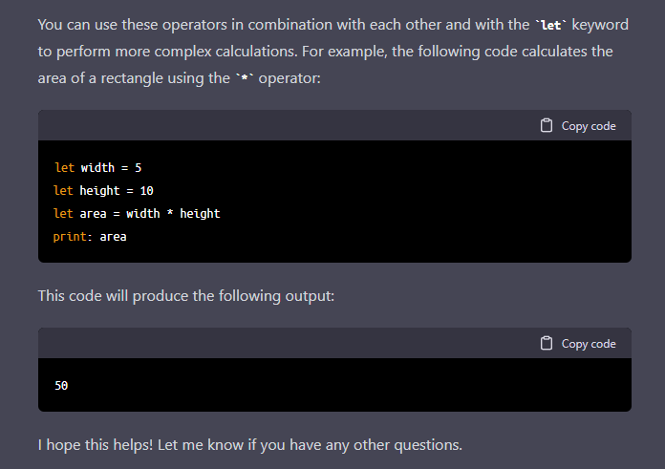Click the number 10 in the height line
Image resolution: width=665 pixels, height=469 pixels.
pos(147,191)
